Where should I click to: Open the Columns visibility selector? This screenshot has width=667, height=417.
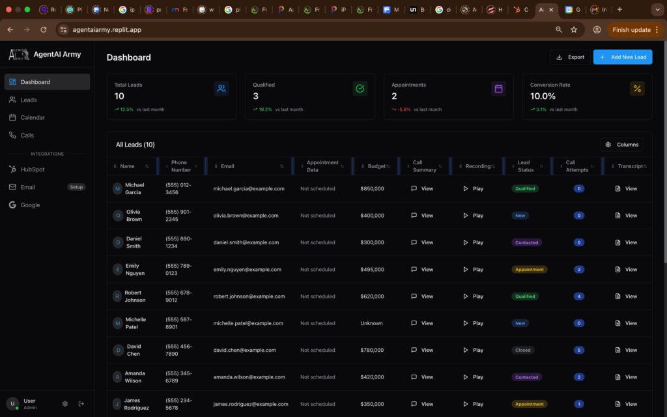pyautogui.click(x=621, y=145)
